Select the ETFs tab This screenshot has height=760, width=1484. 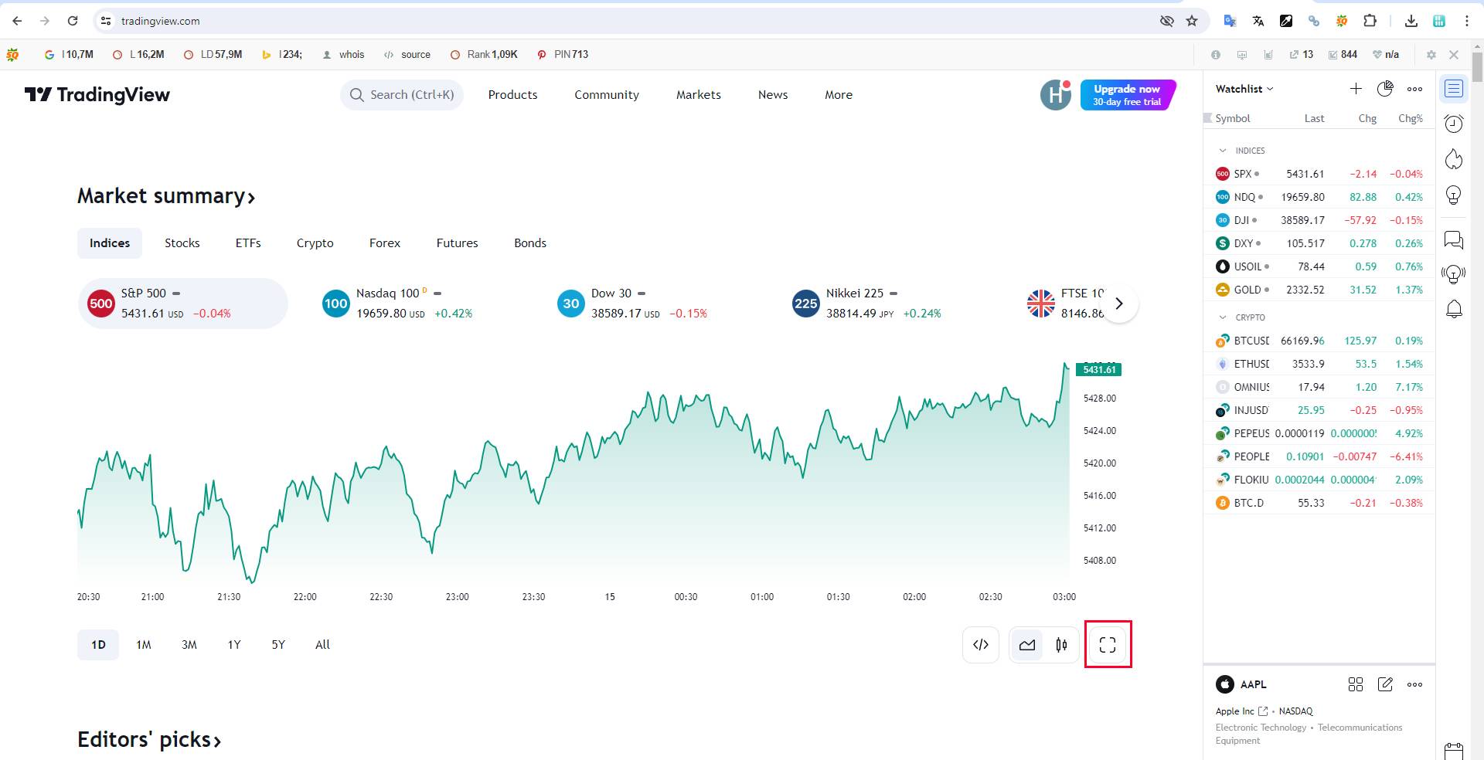pyautogui.click(x=248, y=243)
